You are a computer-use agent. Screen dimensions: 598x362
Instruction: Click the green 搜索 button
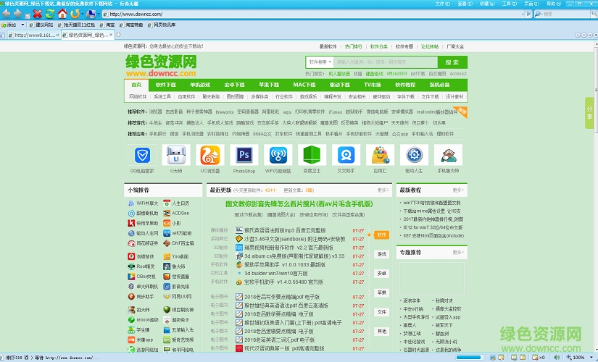pyautogui.click(x=452, y=62)
